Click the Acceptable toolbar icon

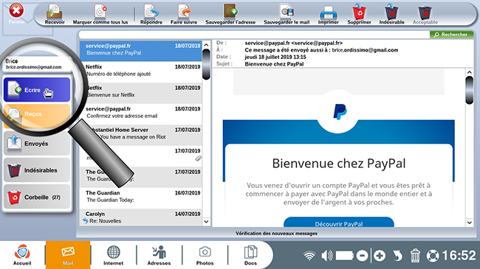425,14
